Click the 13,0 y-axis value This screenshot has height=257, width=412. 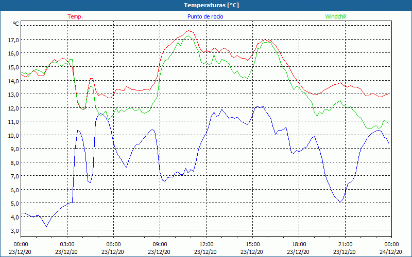coord(13,95)
